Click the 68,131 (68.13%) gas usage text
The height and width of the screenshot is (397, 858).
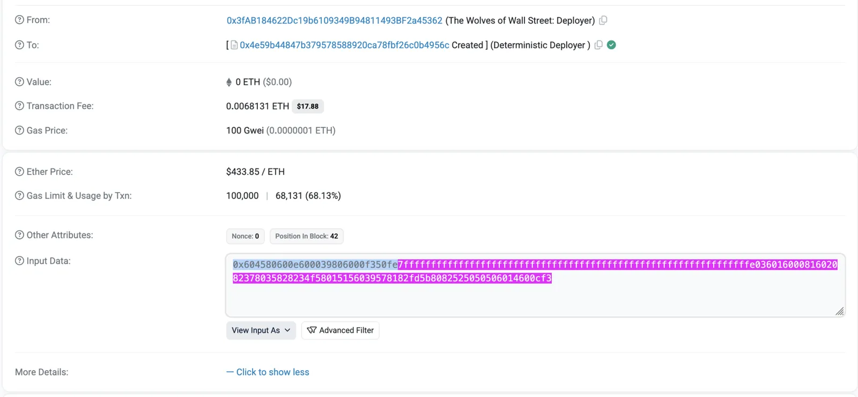point(308,196)
